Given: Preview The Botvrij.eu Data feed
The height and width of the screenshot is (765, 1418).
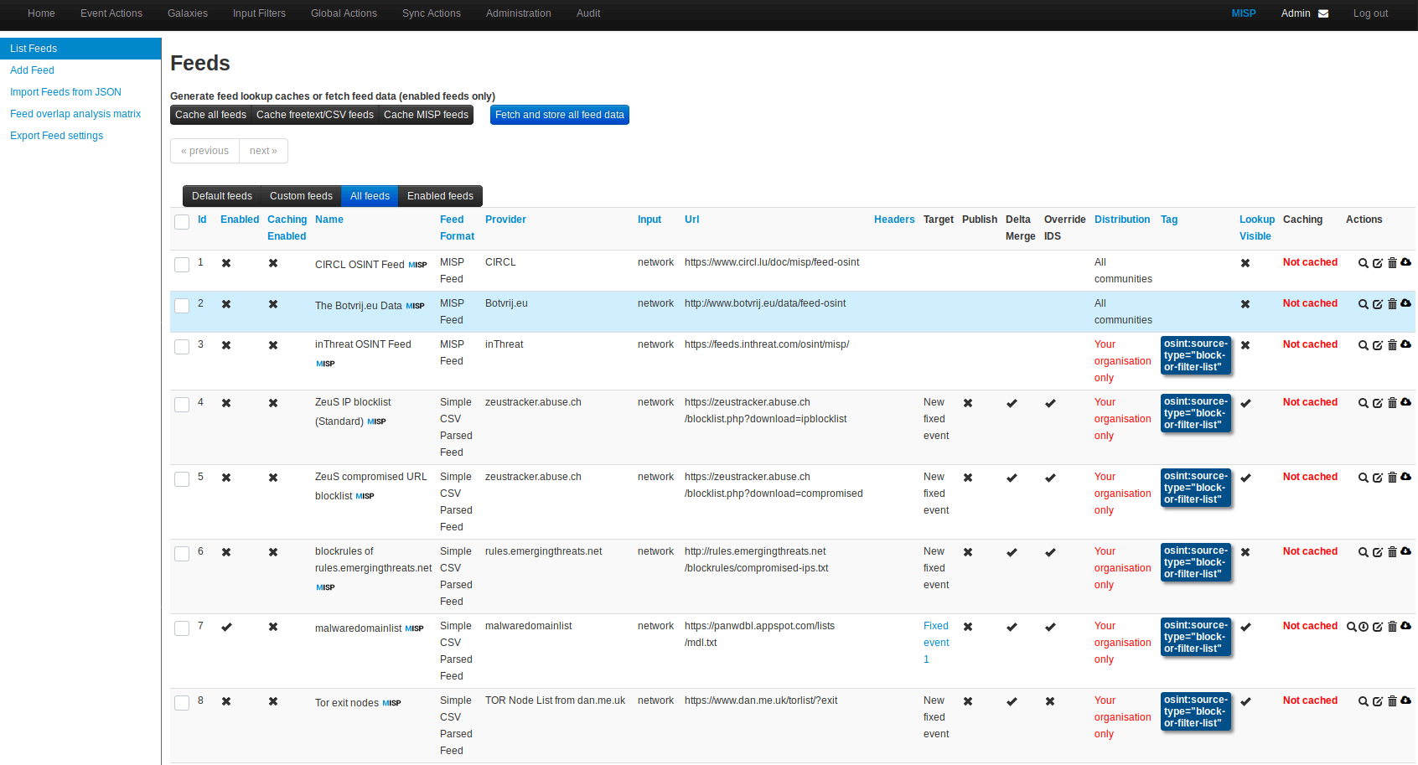Looking at the screenshot, I should tap(1363, 304).
